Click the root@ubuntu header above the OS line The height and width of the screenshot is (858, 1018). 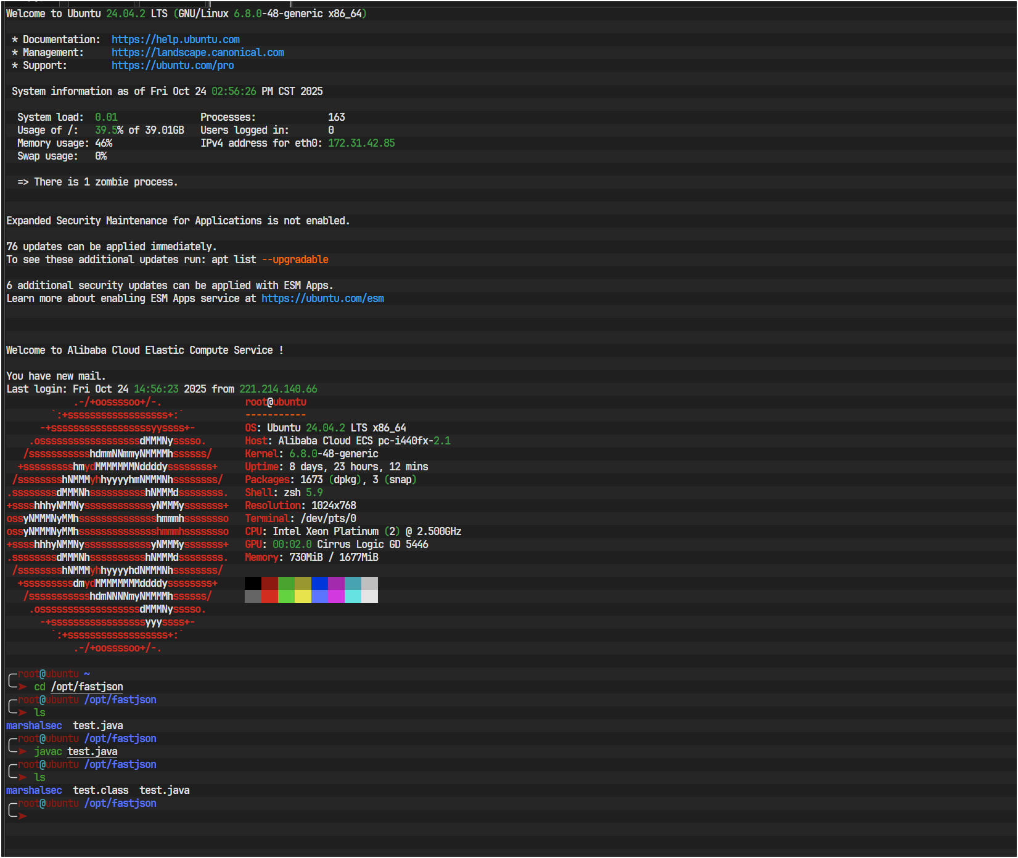pos(276,402)
